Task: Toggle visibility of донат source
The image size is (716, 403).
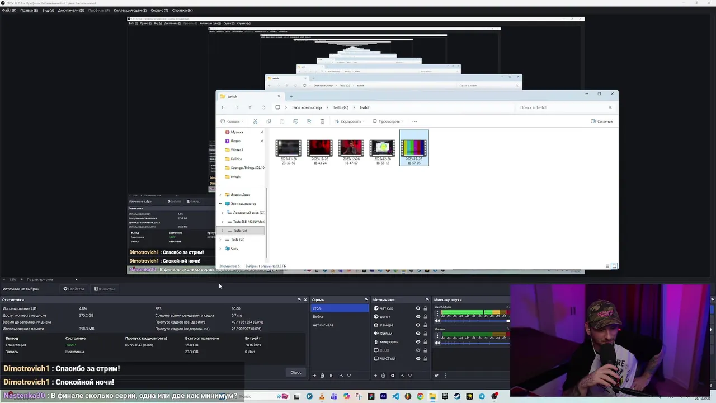Action: point(418,317)
